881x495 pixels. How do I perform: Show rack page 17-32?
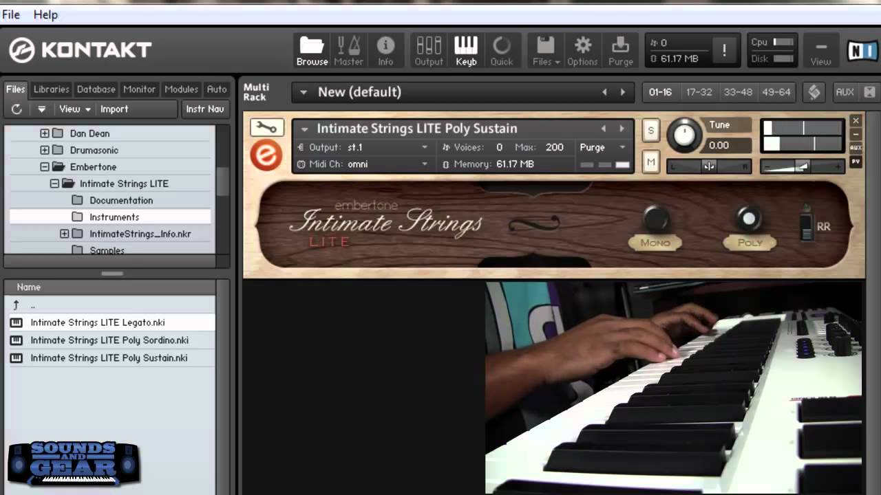pyautogui.click(x=699, y=92)
